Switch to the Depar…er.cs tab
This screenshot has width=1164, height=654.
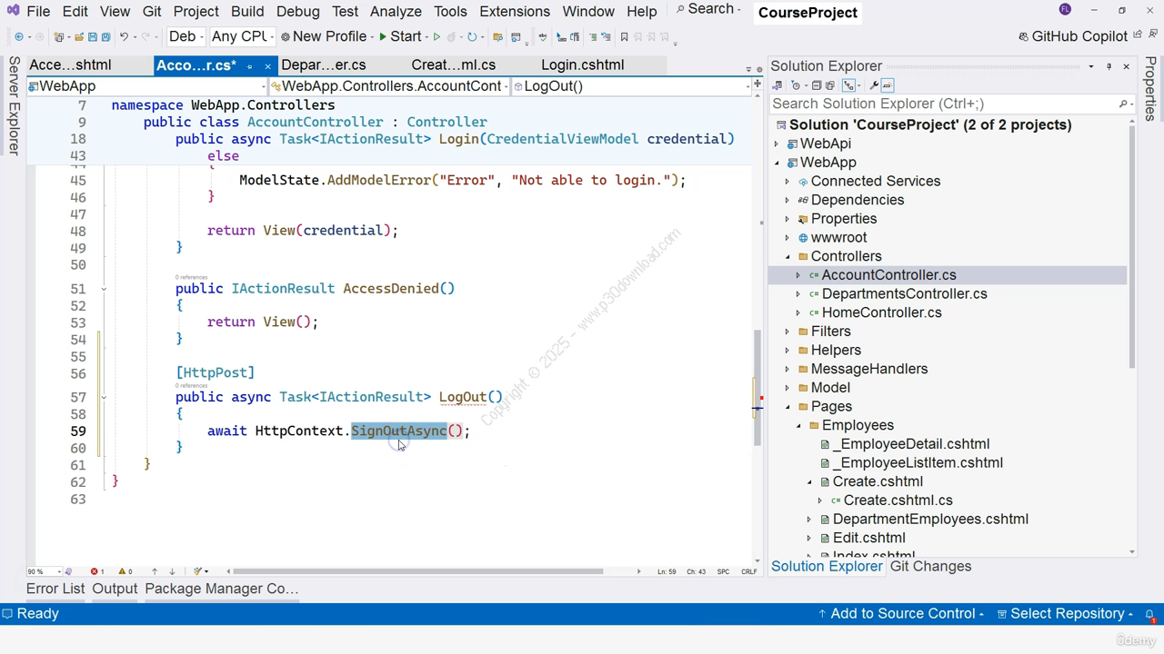click(x=324, y=64)
